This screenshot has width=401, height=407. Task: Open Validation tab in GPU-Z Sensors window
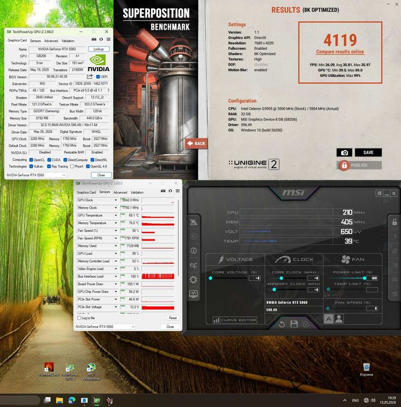pyautogui.click(x=137, y=192)
